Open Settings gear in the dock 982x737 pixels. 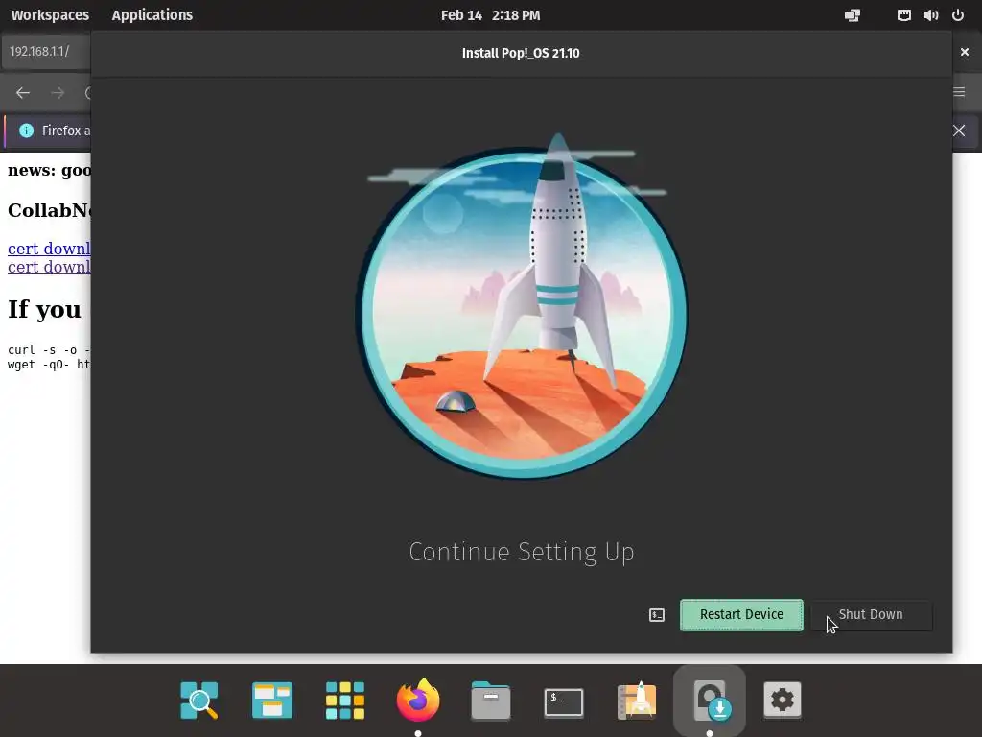(783, 700)
